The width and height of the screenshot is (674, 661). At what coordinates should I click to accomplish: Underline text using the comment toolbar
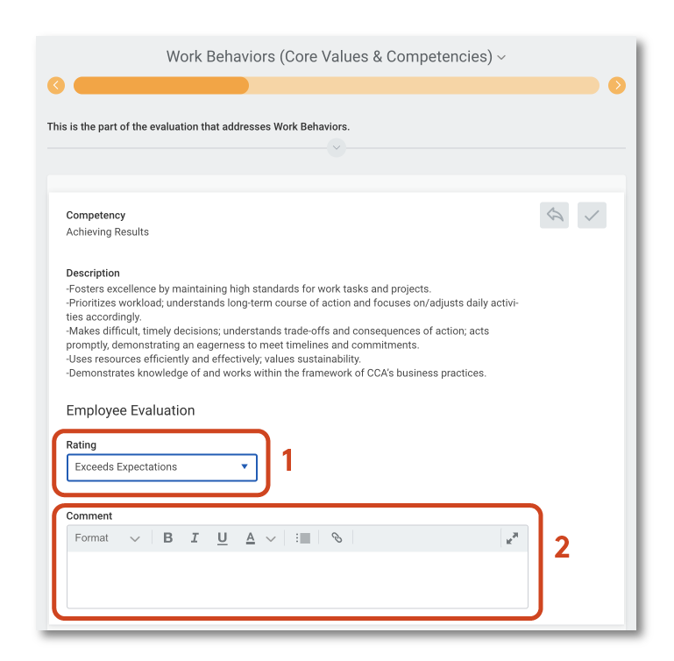click(x=223, y=538)
